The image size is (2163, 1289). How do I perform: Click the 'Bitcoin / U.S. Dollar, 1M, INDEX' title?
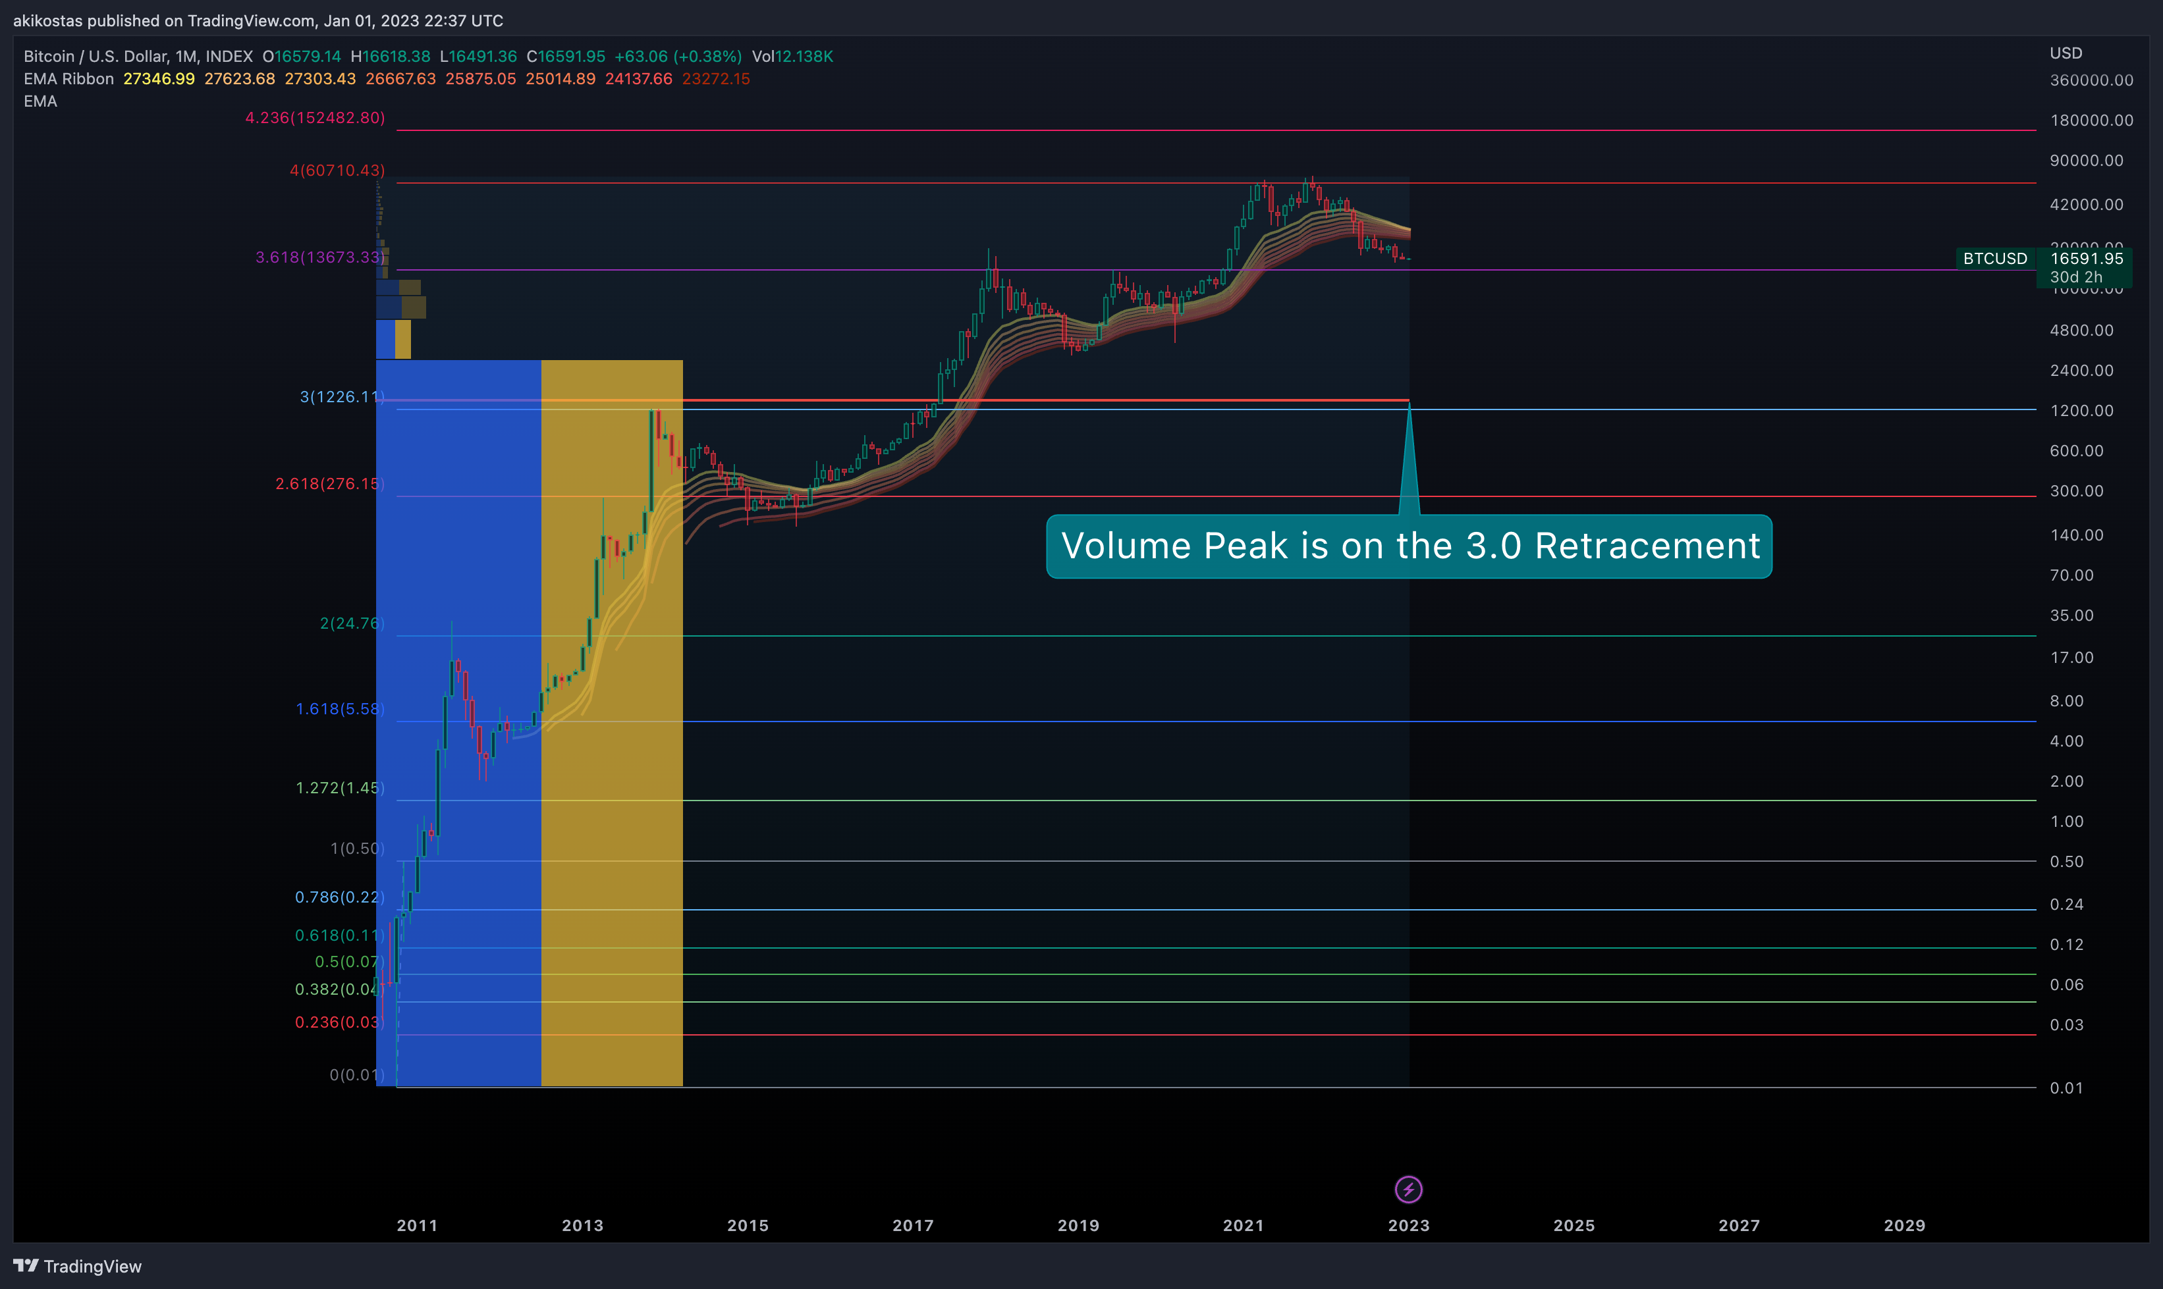138,57
